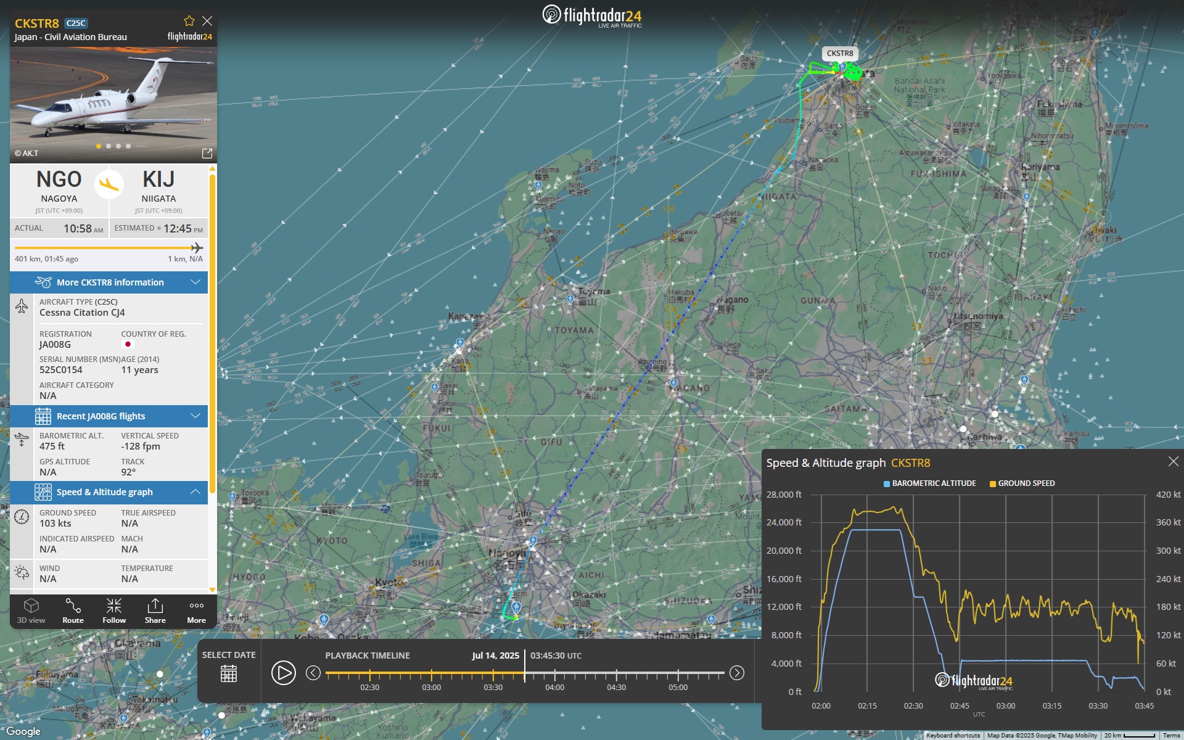Click the altitude icon by Barometric Alt
This screenshot has height=740, width=1184.
coord(22,440)
